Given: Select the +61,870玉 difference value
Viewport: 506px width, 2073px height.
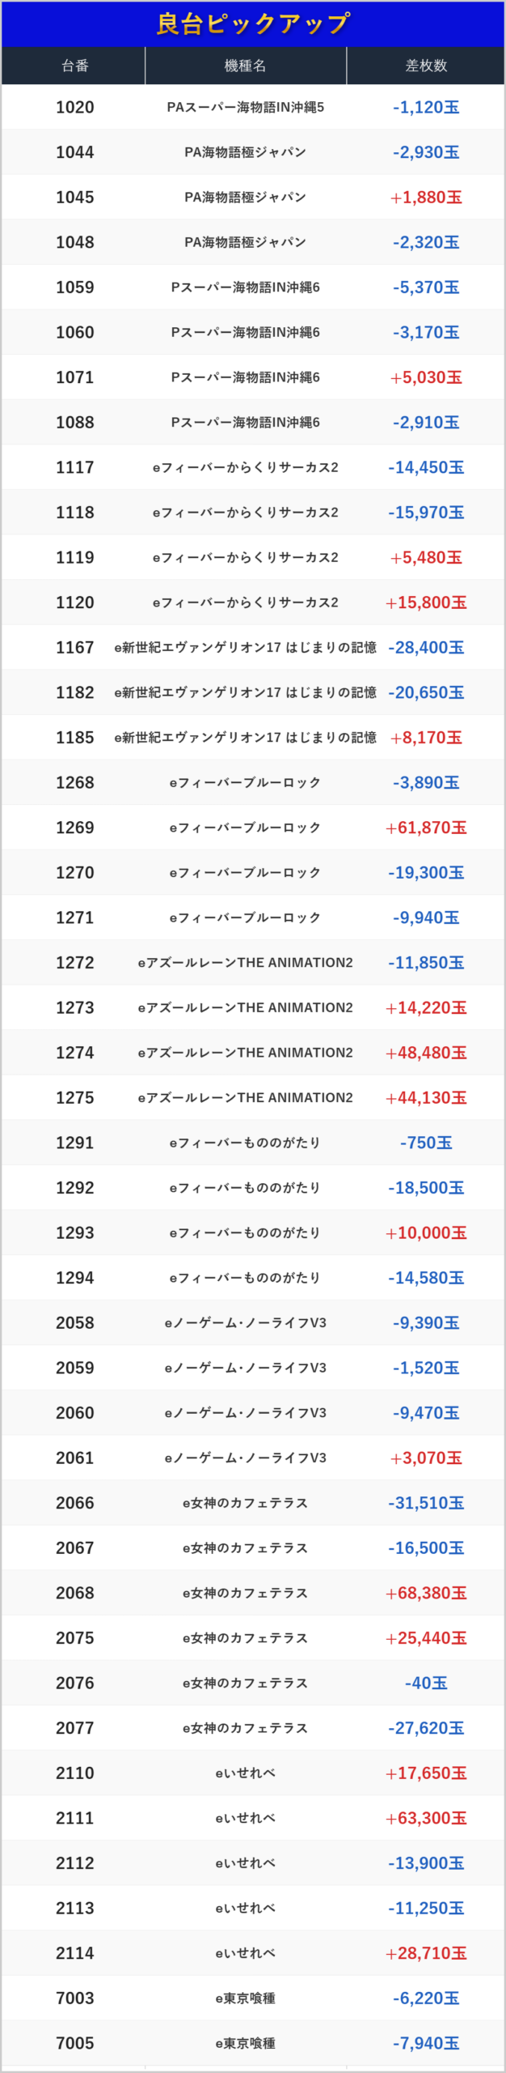Looking at the screenshot, I should tap(426, 828).
